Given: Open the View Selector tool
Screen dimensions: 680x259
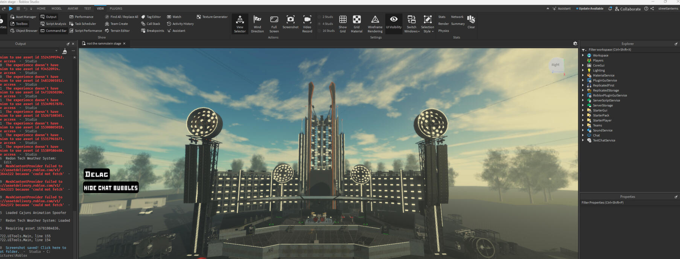Looking at the screenshot, I should (240, 24).
